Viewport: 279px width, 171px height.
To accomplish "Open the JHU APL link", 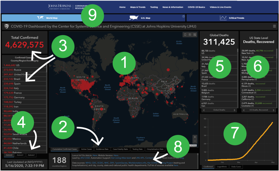I will coord(140,158).
